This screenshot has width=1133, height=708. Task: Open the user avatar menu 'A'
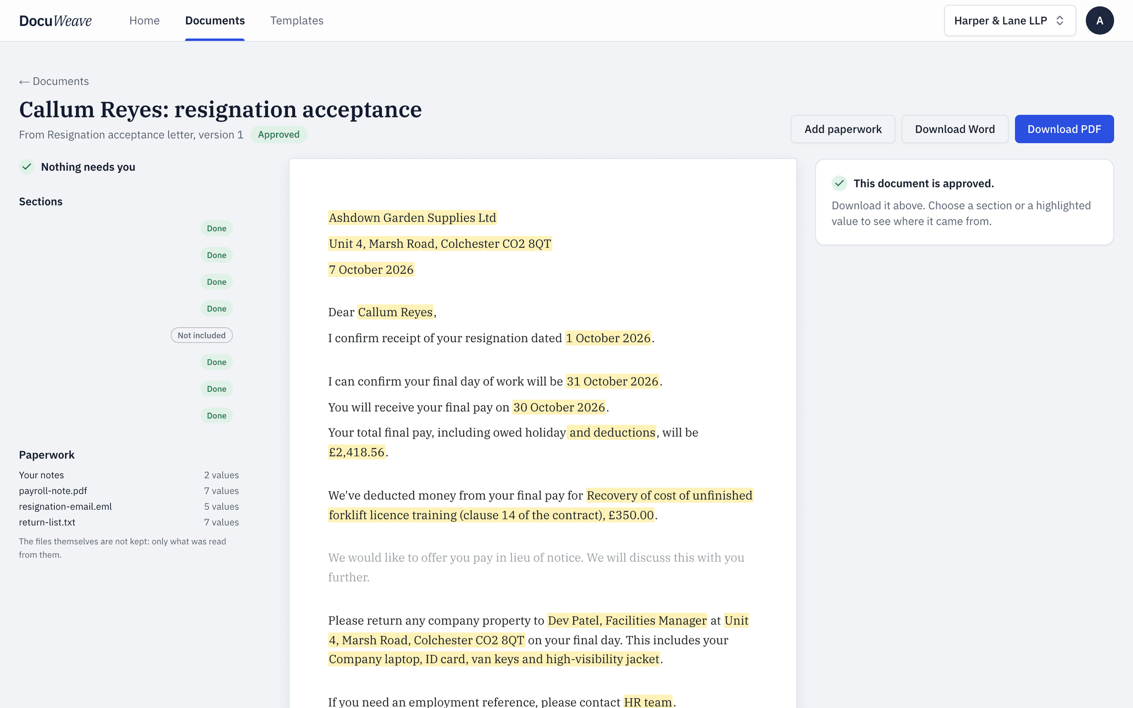1099,20
